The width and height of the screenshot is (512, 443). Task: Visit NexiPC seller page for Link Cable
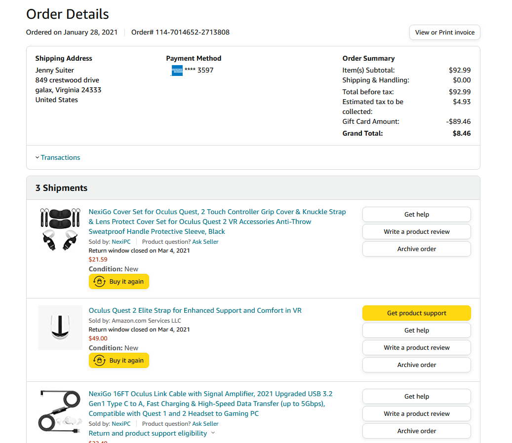point(121,424)
